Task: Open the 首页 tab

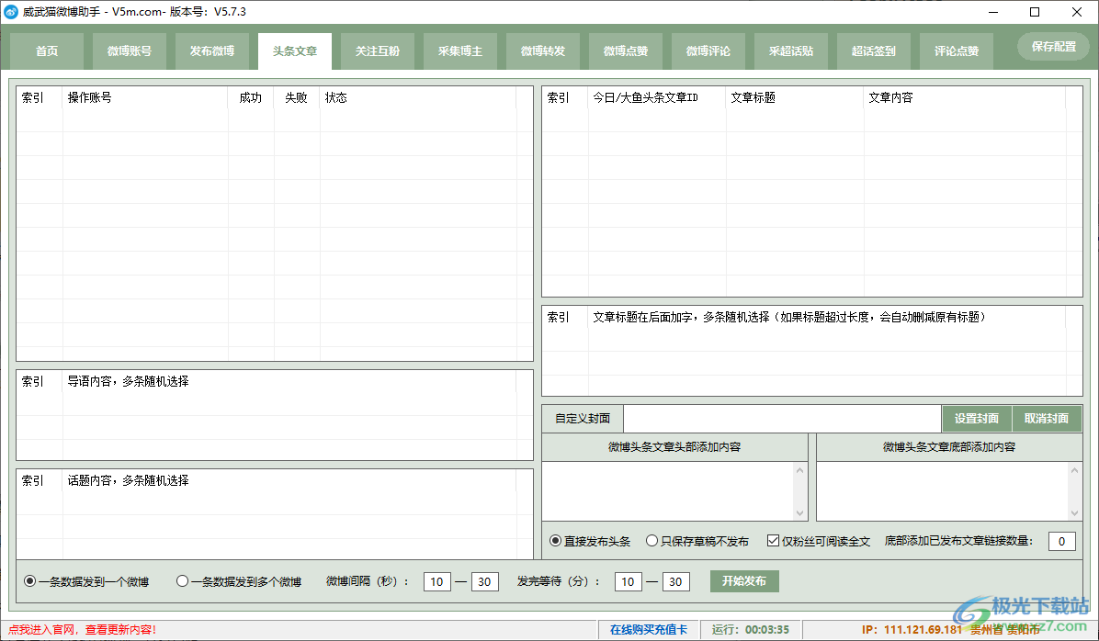Action: click(46, 51)
